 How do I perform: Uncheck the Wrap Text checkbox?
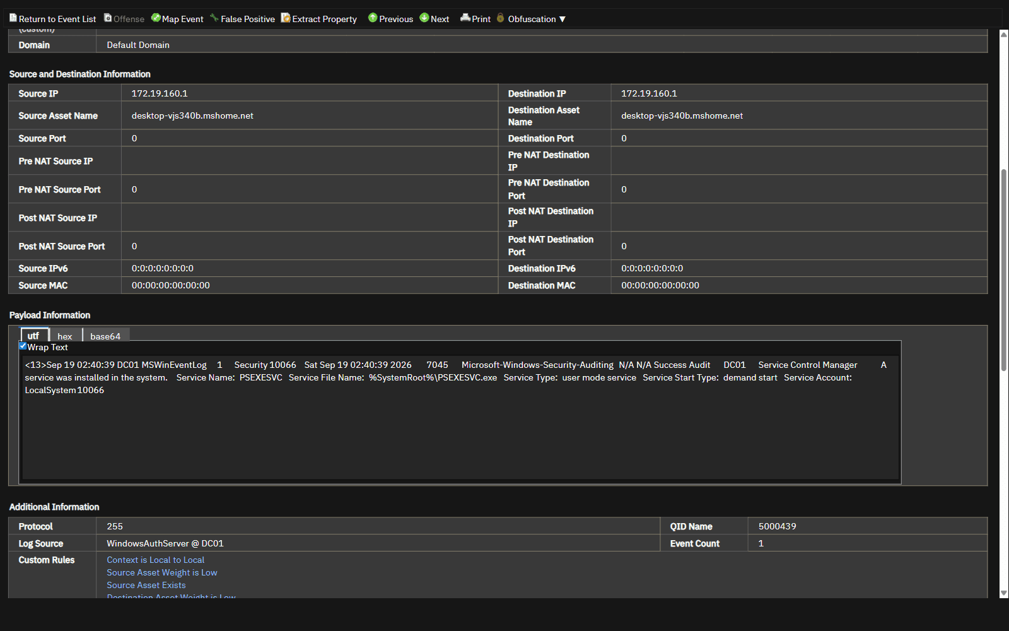click(23, 346)
